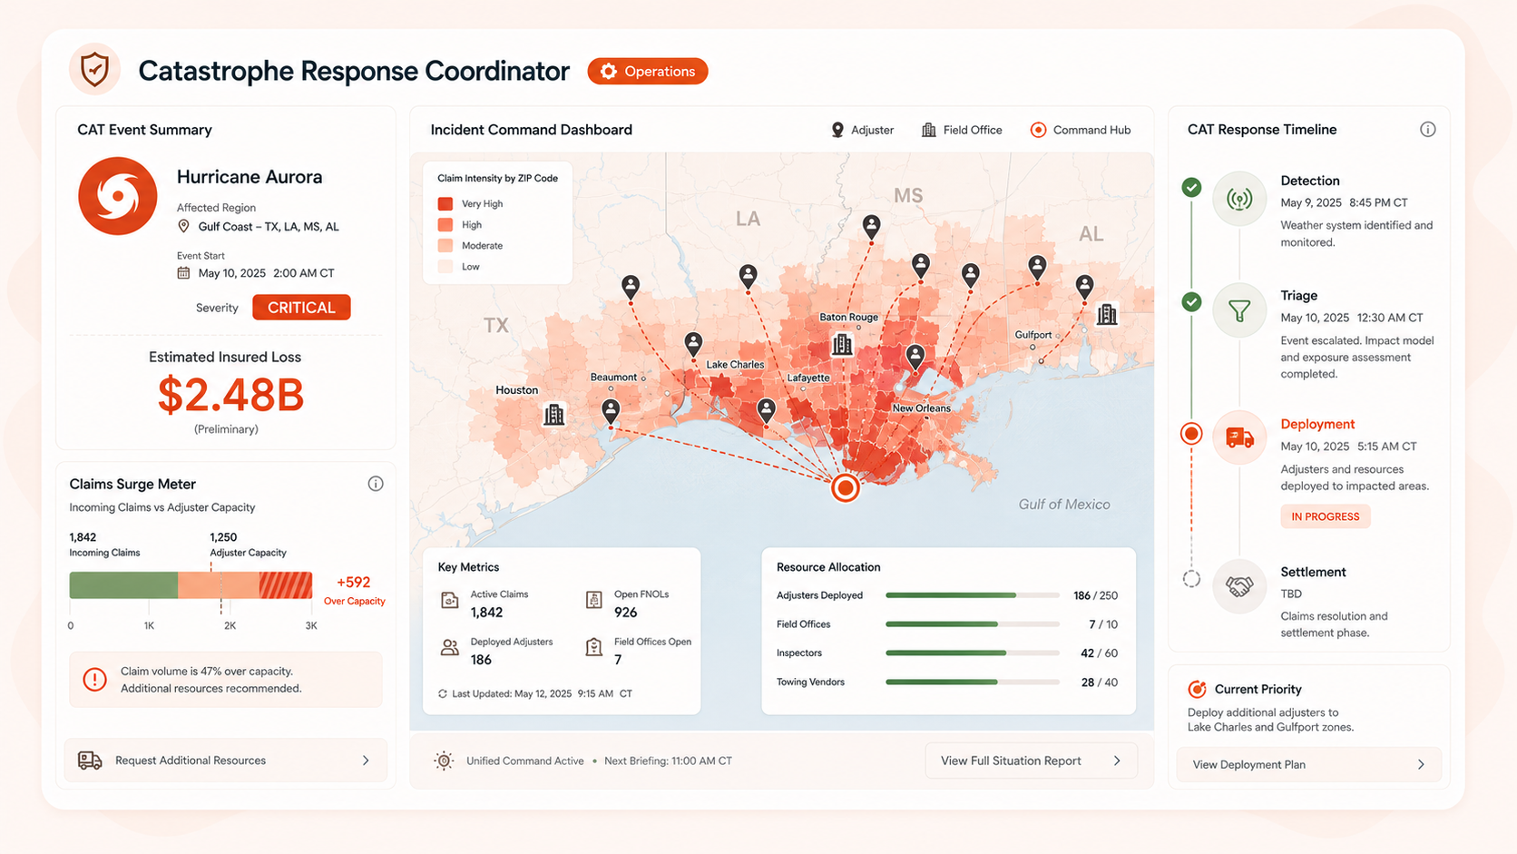The width and height of the screenshot is (1517, 854).
Task: Click the CAT Response Timeline info icon
Action: (1428, 130)
